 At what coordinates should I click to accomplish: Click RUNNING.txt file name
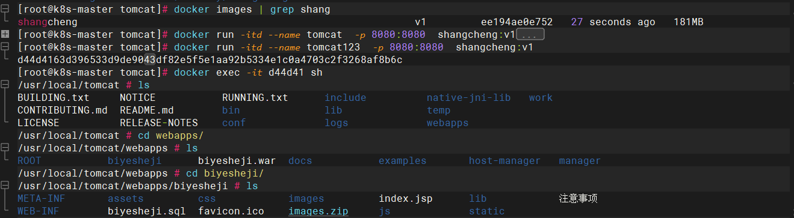click(255, 98)
